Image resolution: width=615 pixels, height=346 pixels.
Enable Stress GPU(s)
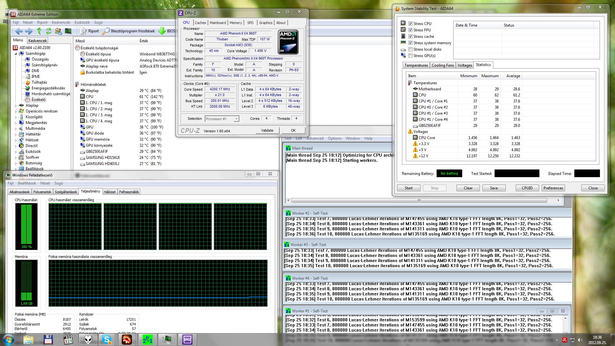[410, 55]
